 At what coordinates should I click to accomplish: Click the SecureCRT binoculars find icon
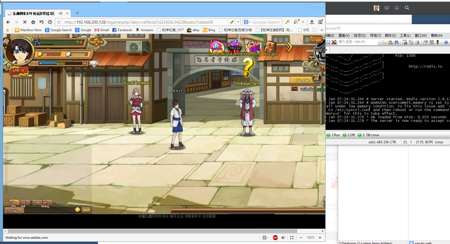pyautogui.click(x=396, y=42)
